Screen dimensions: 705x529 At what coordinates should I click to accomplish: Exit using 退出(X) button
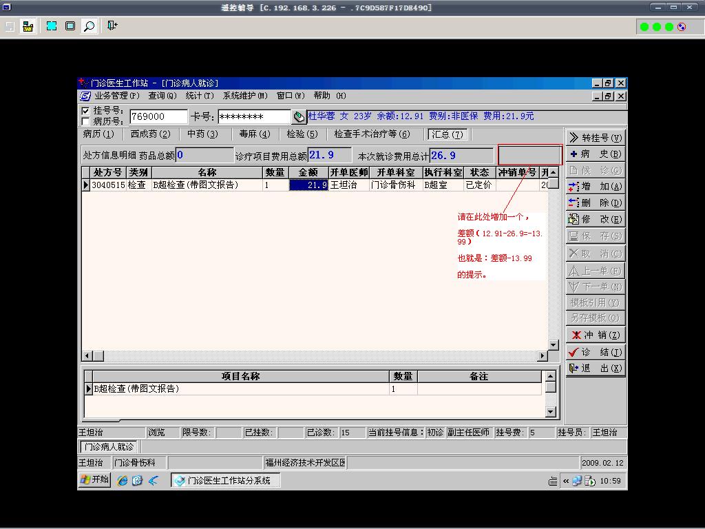[x=596, y=369]
